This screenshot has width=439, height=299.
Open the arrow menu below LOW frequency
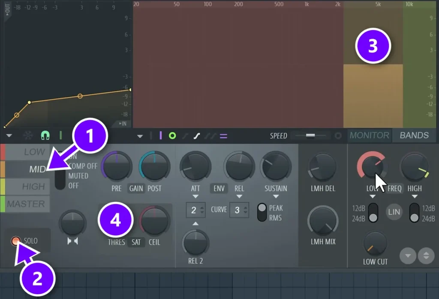373,196
